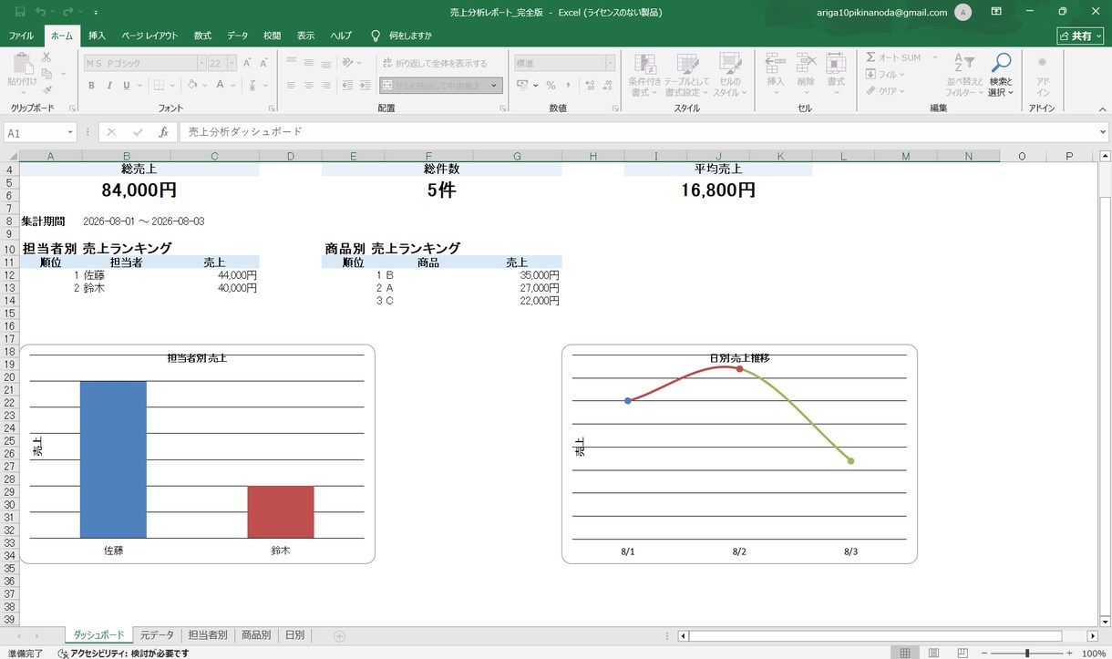The height and width of the screenshot is (659, 1112).
Task: Click the 共有 share button
Action: (x=1080, y=36)
